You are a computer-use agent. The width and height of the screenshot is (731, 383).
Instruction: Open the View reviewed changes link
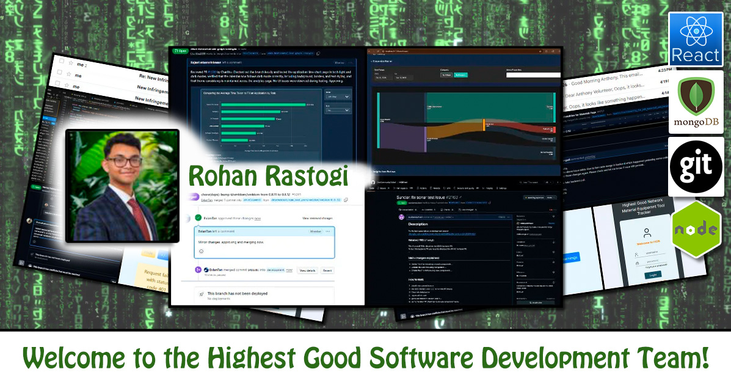(318, 218)
